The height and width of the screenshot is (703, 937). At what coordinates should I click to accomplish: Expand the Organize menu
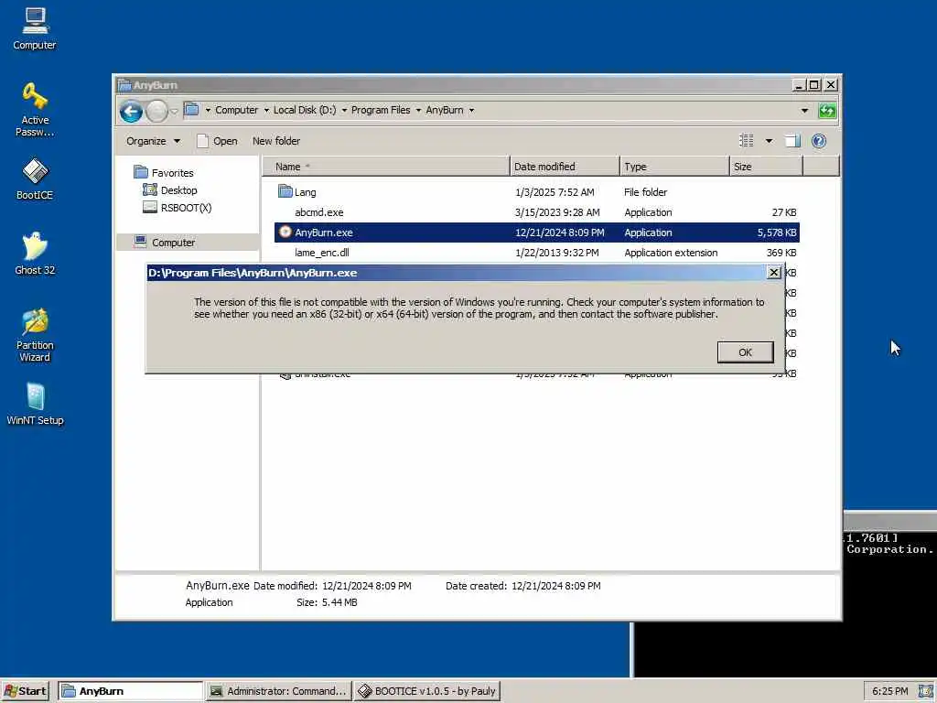tap(153, 141)
